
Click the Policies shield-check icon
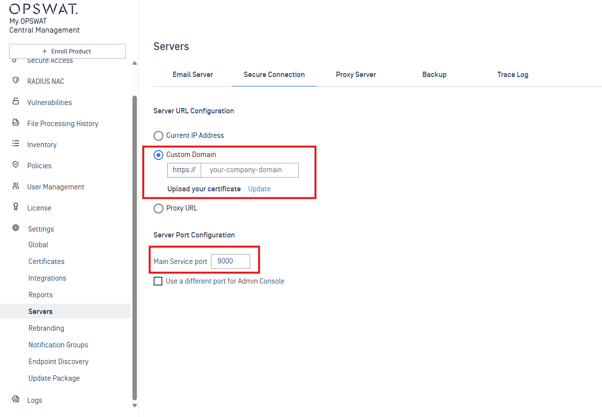[16, 165]
